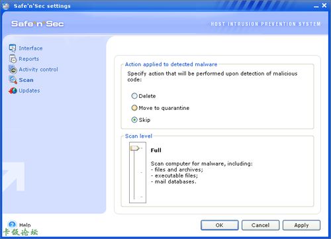This screenshot has height=239, width=331.
Task: Click the 'Full' scan level label
Action: [x=156, y=150]
